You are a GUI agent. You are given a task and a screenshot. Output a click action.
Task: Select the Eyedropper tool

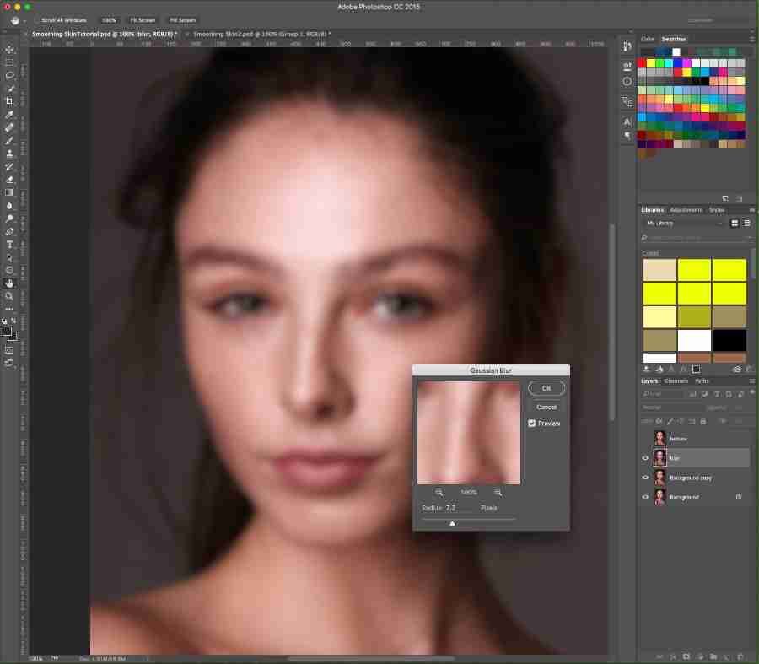click(9, 115)
